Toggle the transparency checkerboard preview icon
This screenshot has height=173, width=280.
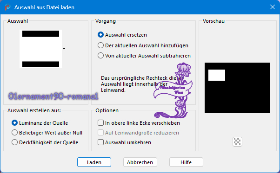(x=237, y=141)
